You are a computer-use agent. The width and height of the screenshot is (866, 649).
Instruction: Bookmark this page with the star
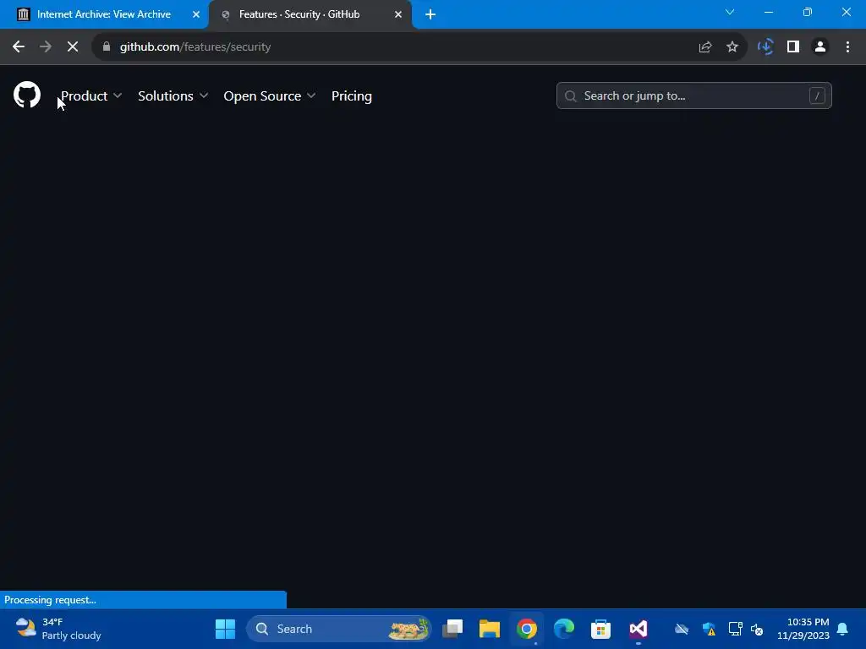[732, 47]
